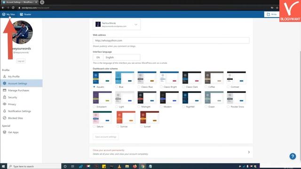
Task: Select the Classic Blue radio button
Action: click(x=139, y=87)
